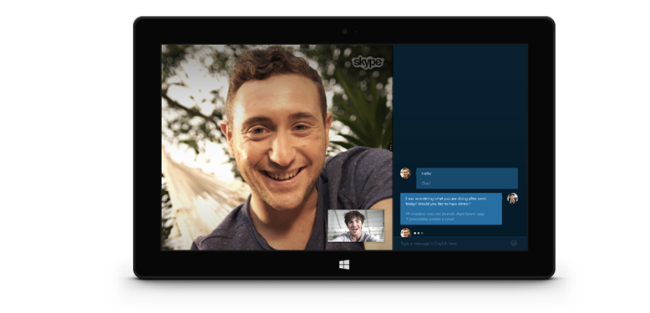This screenshot has width=650, height=313.
Task: Tap the small sensor dot beside the camera
Action: click(x=356, y=32)
